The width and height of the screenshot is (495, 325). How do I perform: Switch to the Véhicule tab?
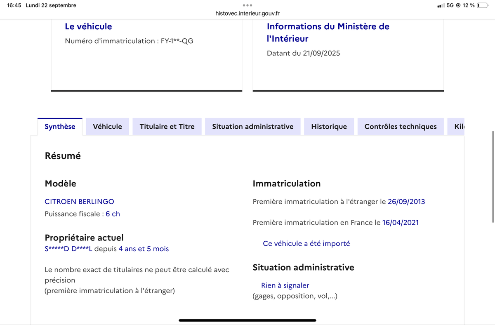(107, 126)
